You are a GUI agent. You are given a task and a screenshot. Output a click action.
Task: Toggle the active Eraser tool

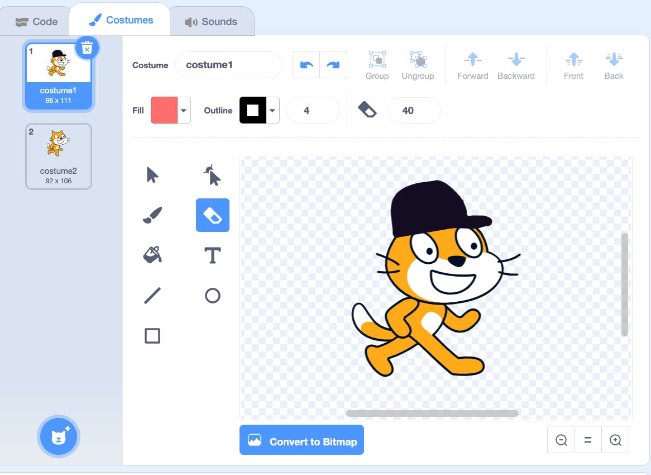(213, 215)
